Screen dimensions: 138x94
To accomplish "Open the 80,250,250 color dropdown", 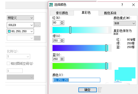I will 20,31.
